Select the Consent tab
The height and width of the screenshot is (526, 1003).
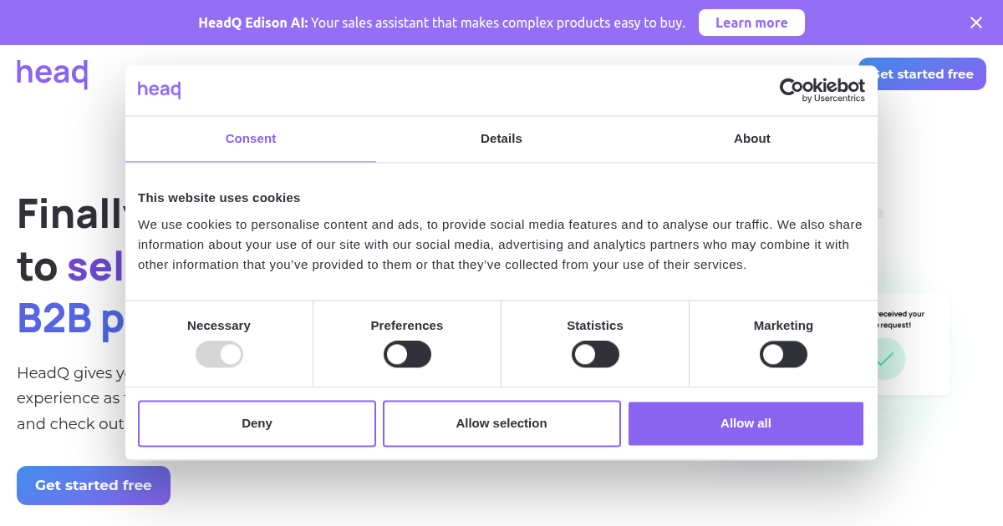pyautogui.click(x=251, y=139)
